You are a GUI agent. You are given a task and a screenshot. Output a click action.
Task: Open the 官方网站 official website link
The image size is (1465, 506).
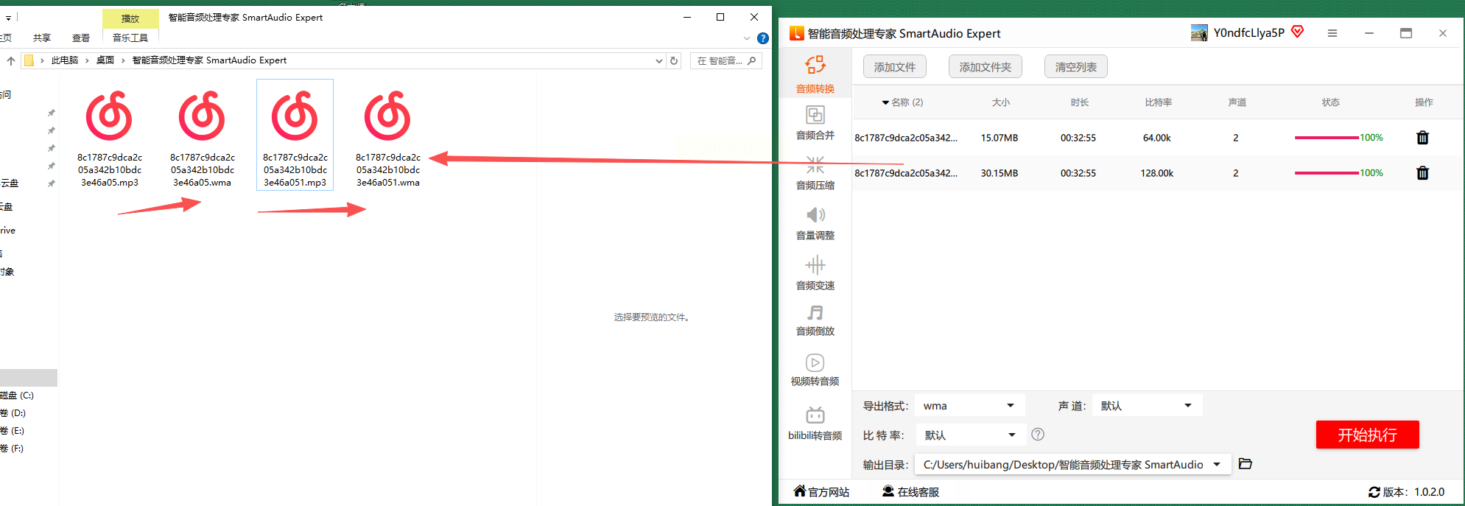821,491
